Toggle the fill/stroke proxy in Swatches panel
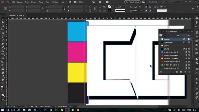 coord(161,35)
